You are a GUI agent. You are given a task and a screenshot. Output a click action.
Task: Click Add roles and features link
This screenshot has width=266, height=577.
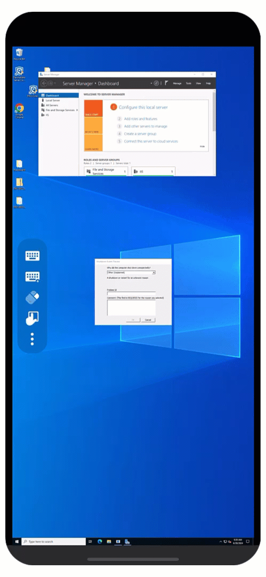pyautogui.click(x=140, y=119)
